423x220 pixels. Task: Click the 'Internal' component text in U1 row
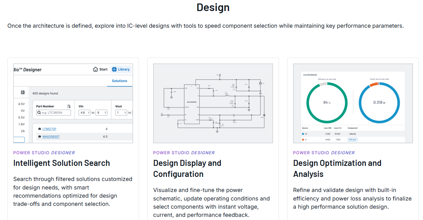[x=353, y=134]
